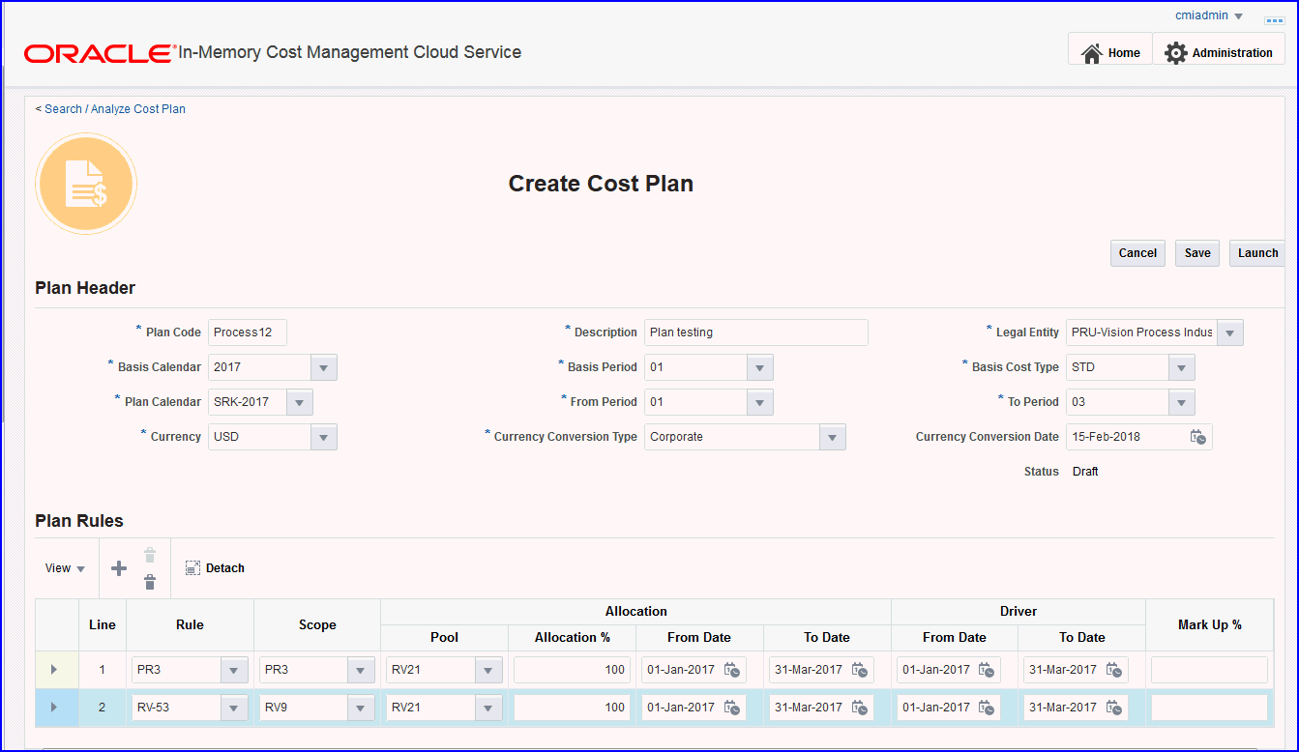The width and height of the screenshot is (1299, 752).
Task: Open the Currency Conversion Date calendar picker
Action: point(1198,437)
